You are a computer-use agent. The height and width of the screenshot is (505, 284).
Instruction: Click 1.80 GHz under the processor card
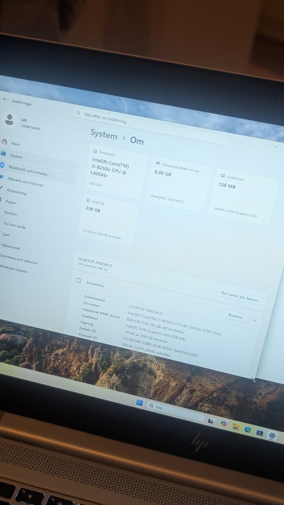(96, 184)
